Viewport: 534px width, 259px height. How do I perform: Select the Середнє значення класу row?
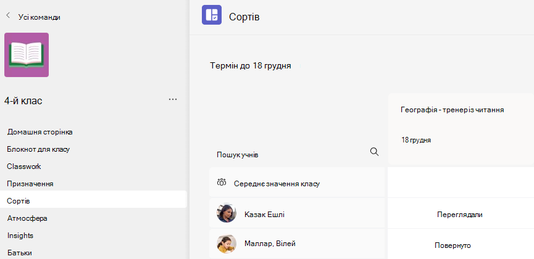pyautogui.click(x=297, y=182)
